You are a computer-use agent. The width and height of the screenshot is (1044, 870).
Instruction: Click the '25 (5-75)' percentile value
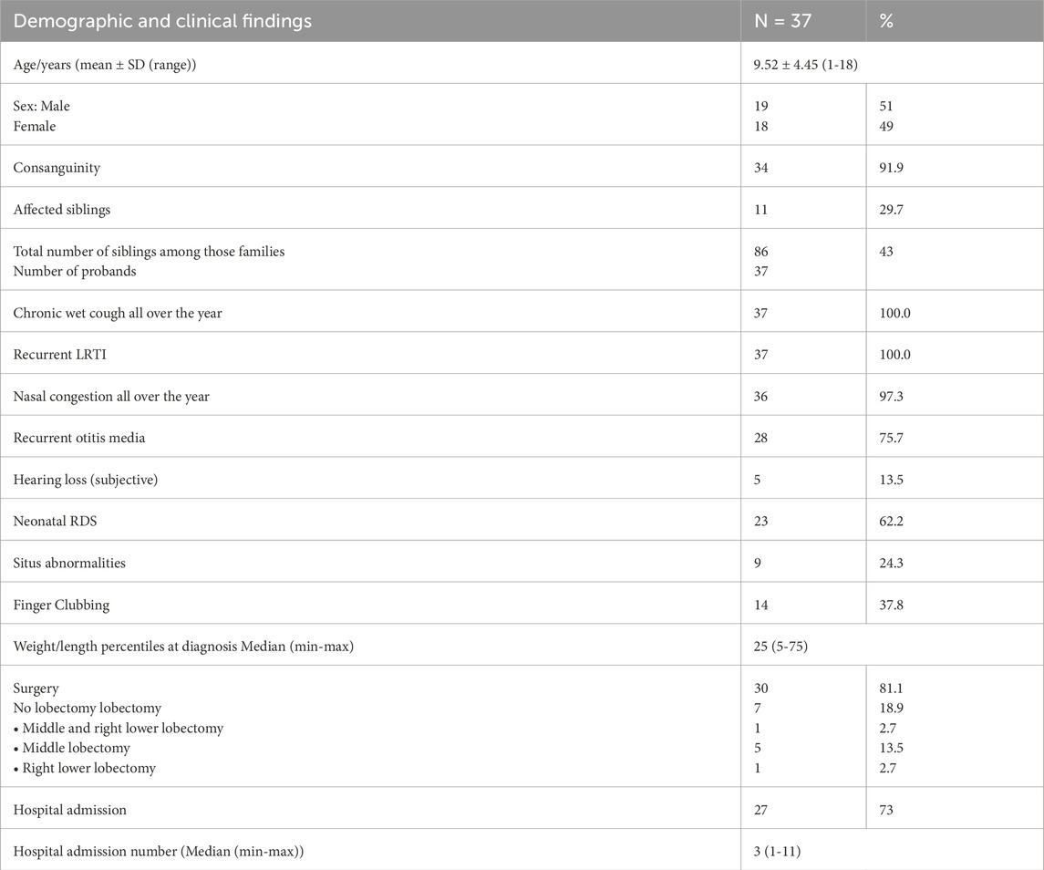point(780,647)
